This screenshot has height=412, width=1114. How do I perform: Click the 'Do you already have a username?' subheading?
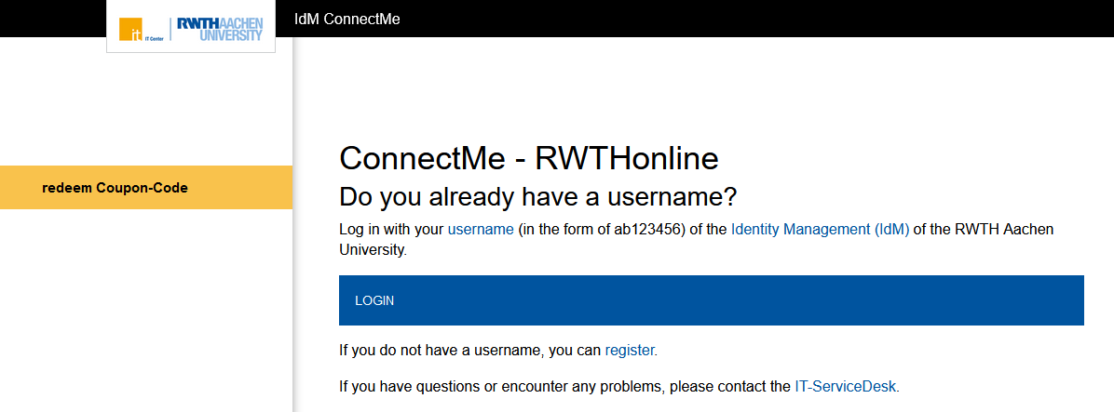(537, 196)
